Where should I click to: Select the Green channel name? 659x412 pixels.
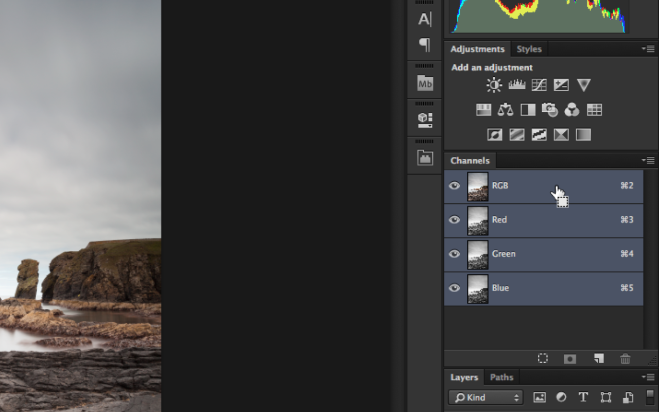pos(504,253)
